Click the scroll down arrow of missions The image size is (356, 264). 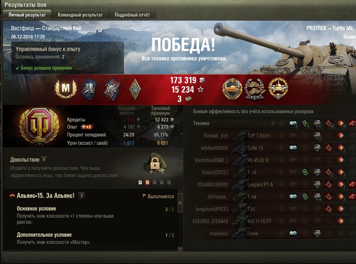click(180, 249)
